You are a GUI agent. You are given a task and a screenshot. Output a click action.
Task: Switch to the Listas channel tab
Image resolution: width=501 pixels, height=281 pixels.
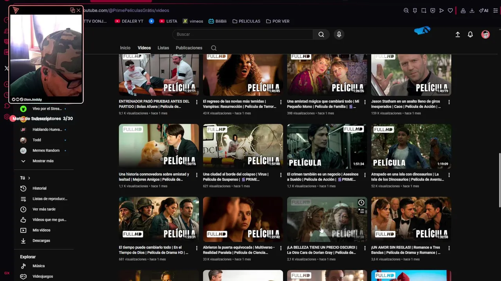click(163, 48)
